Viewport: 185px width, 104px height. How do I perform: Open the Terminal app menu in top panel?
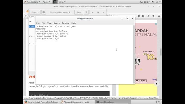[60, 2]
